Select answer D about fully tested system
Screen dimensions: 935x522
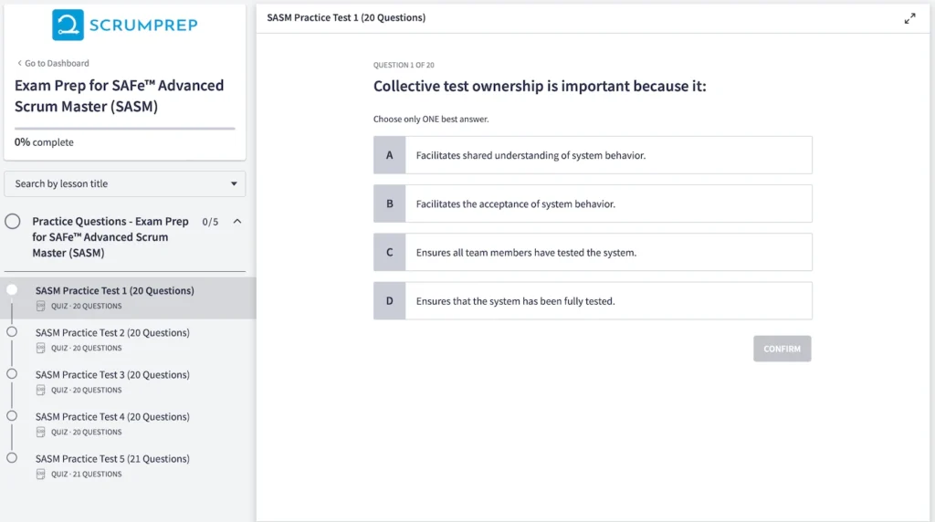coord(593,300)
